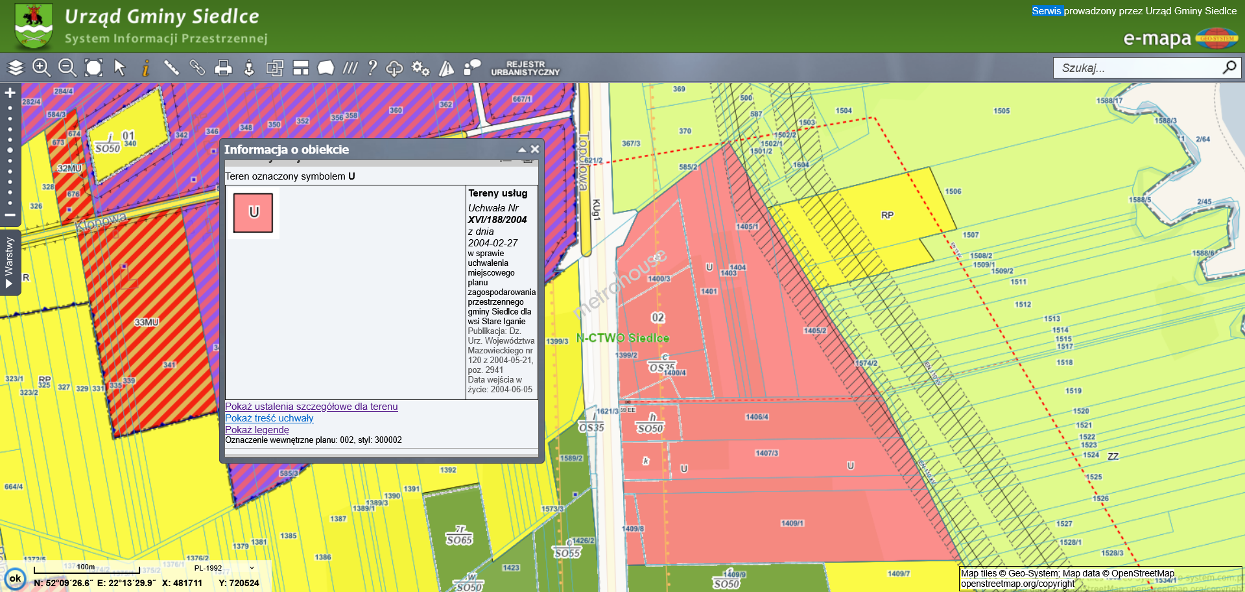The width and height of the screenshot is (1245, 592).
Task: Open the question mark help icon
Action: tap(372, 67)
